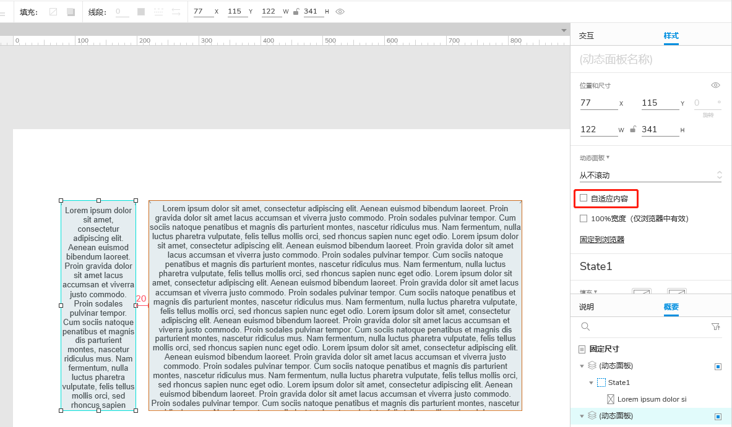The height and width of the screenshot is (427, 732).
Task: Click the crossed-box icon before Lorem ipsum row
Action: tap(611, 399)
